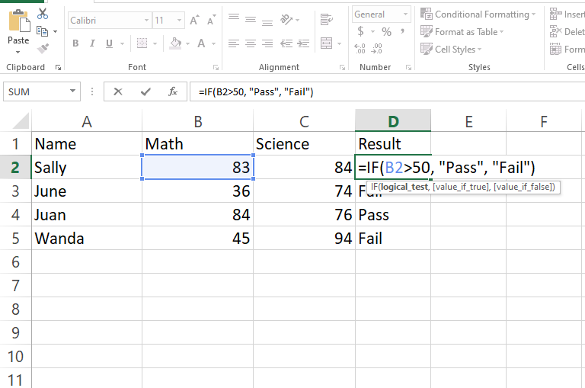Viewport: 585px width, 388px height.
Task: Click Decrease Indent icon
Action: coord(286,43)
